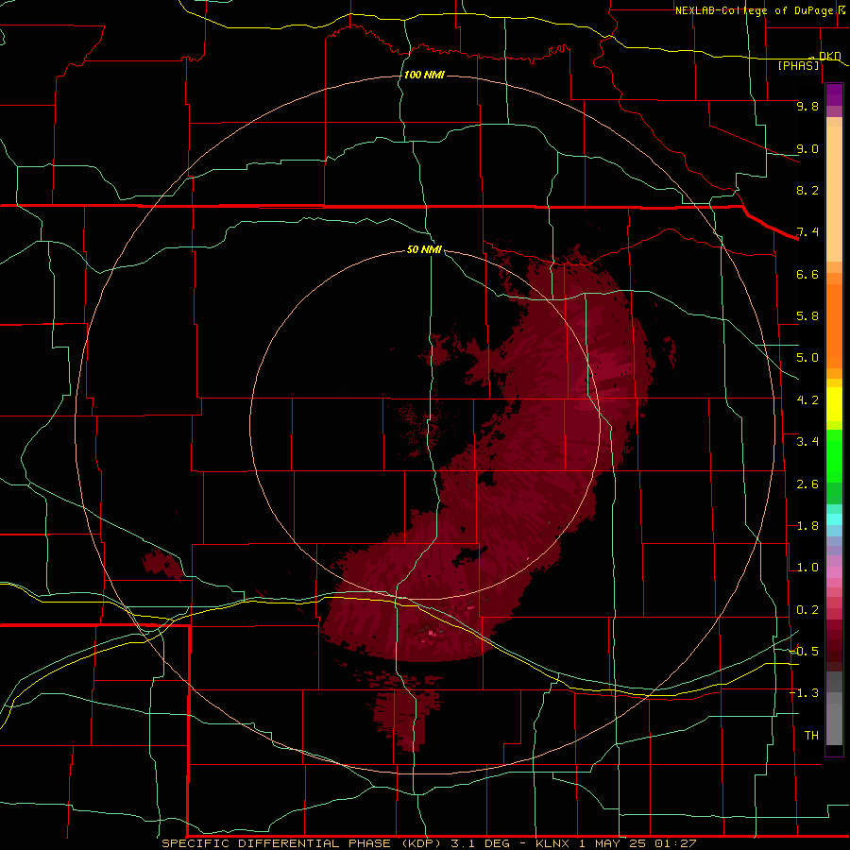Click the -1.3 color scale value

805,693
